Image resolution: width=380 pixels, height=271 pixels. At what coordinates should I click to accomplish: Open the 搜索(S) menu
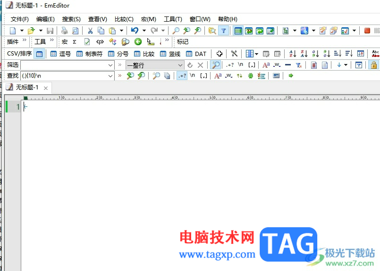coord(71,19)
